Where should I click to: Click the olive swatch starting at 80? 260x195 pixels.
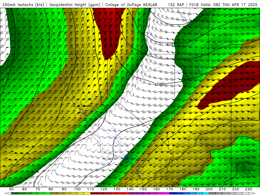[54, 193]
